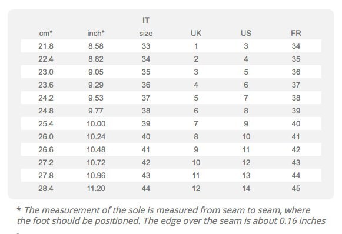
Task: Click the UK column header
Action: [x=196, y=33]
